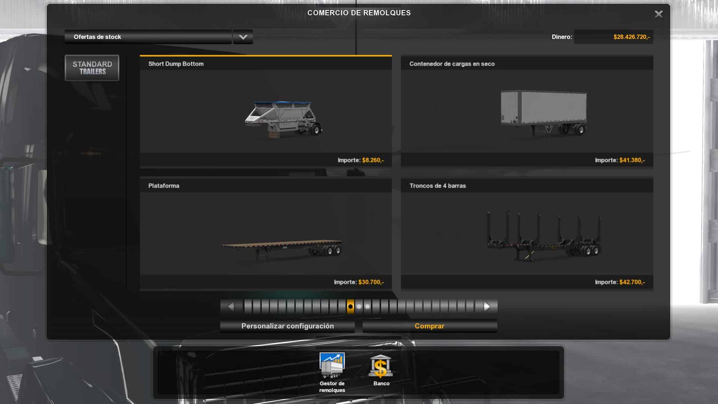Open the Banco icon
This screenshot has height=404, width=718.
coord(381,366)
